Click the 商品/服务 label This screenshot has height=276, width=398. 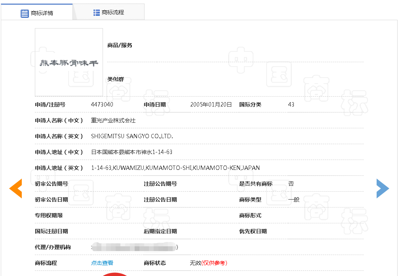click(120, 45)
